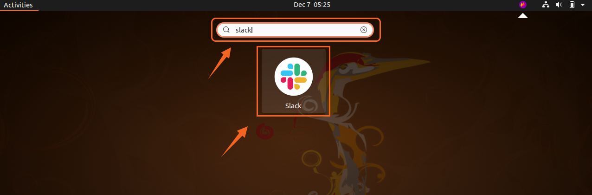Click the Activities button
Image resolution: width=592 pixels, height=195 pixels.
[x=18, y=5]
